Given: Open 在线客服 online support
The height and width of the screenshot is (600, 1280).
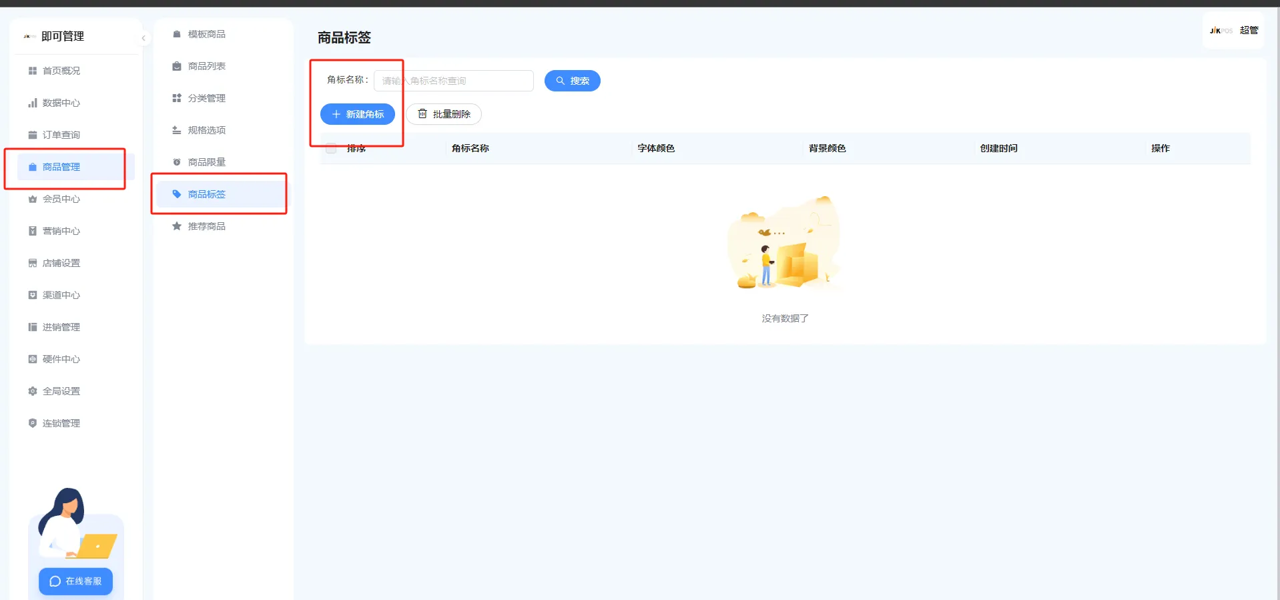Looking at the screenshot, I should click(75, 581).
